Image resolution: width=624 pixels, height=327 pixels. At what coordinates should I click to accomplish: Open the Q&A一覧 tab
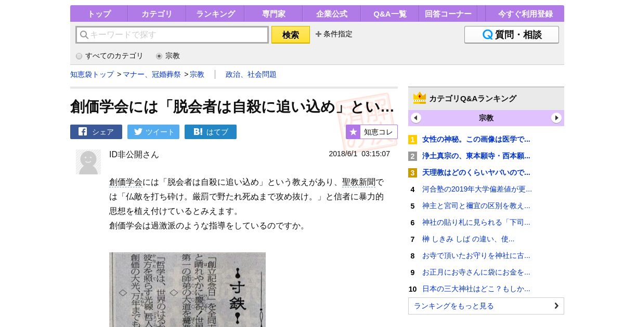(390, 14)
